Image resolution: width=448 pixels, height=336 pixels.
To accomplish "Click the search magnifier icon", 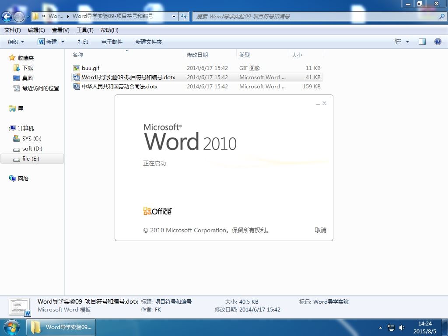I will [442, 17].
